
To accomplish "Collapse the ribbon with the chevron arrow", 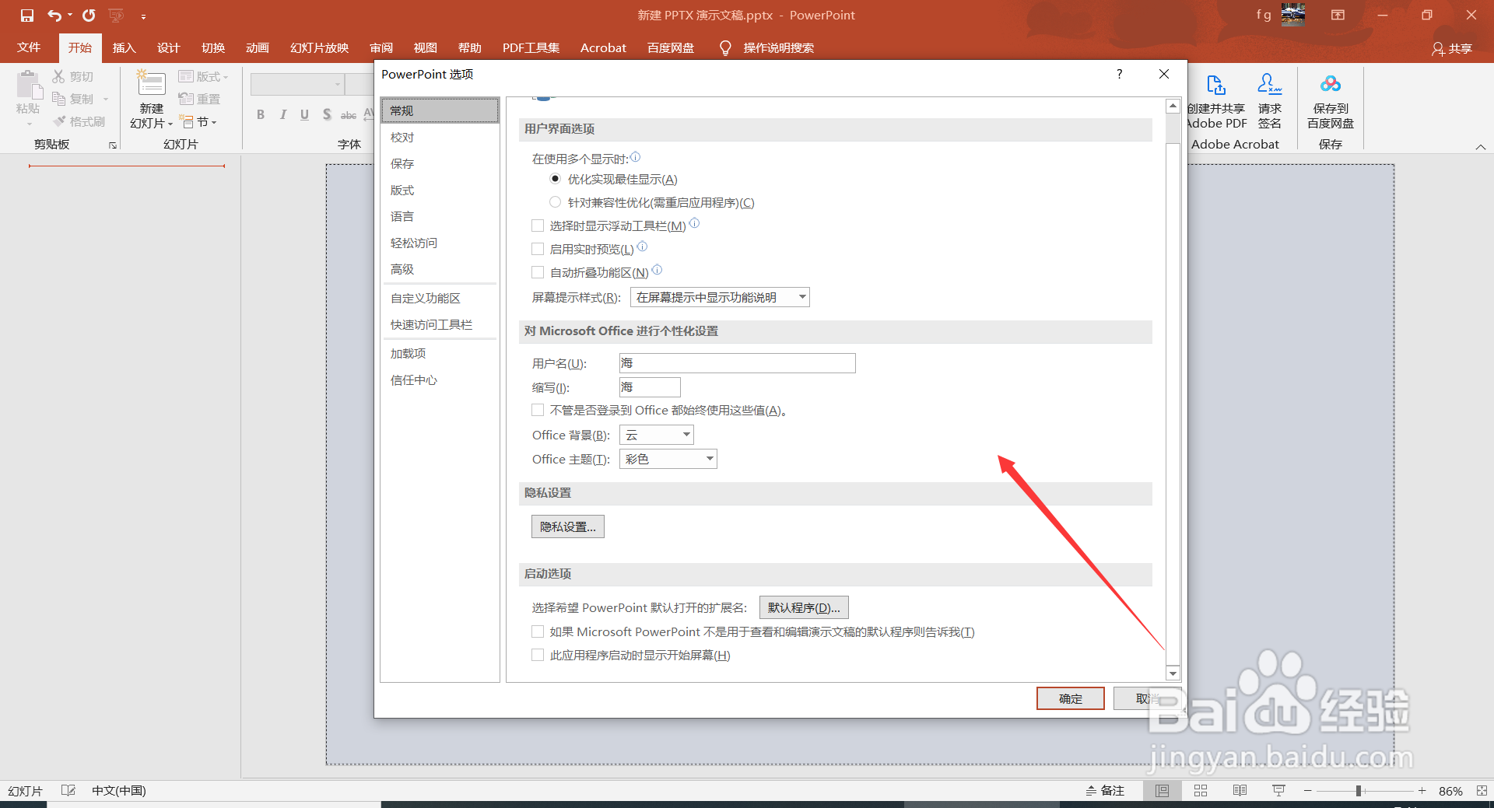I will (x=1481, y=146).
